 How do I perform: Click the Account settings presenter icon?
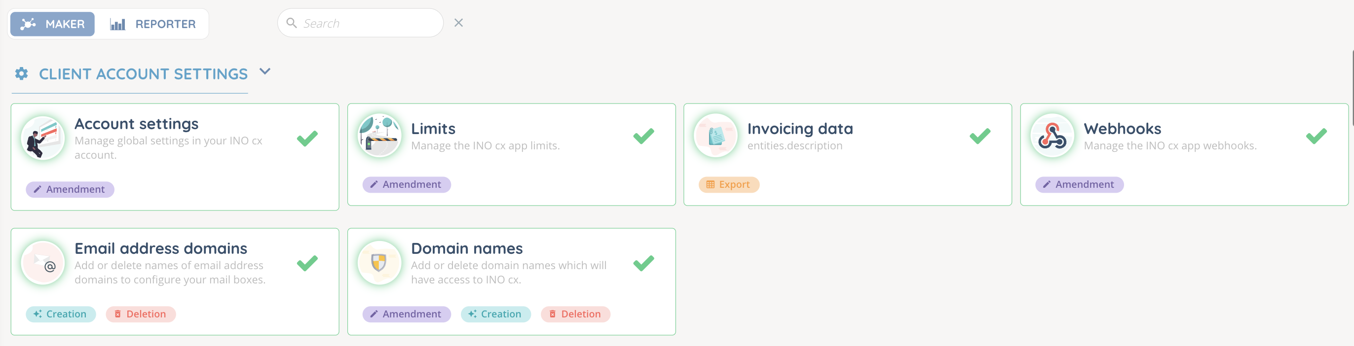tap(42, 138)
